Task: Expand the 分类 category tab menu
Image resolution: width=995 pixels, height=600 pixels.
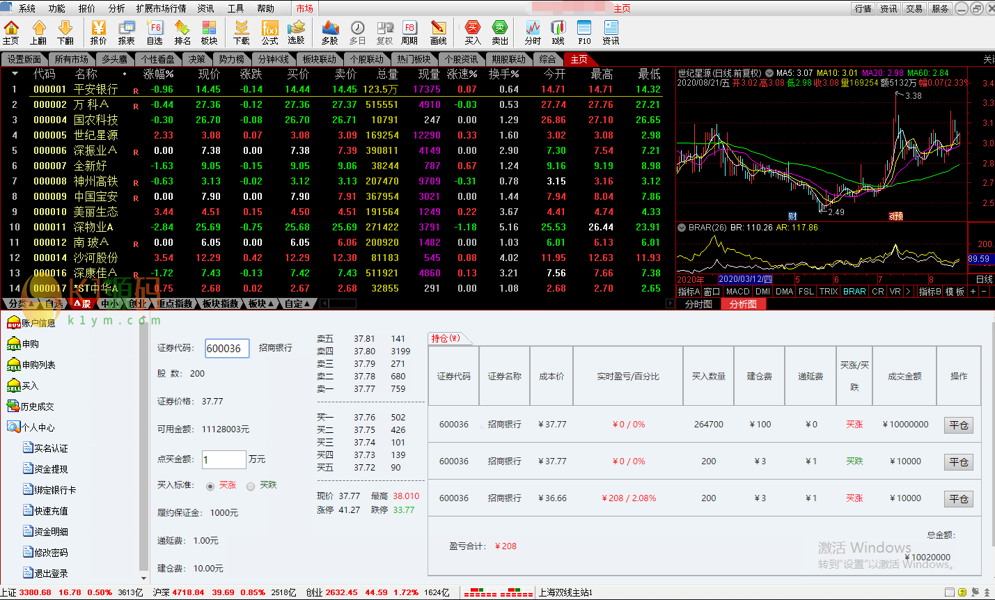Action: click(x=21, y=303)
